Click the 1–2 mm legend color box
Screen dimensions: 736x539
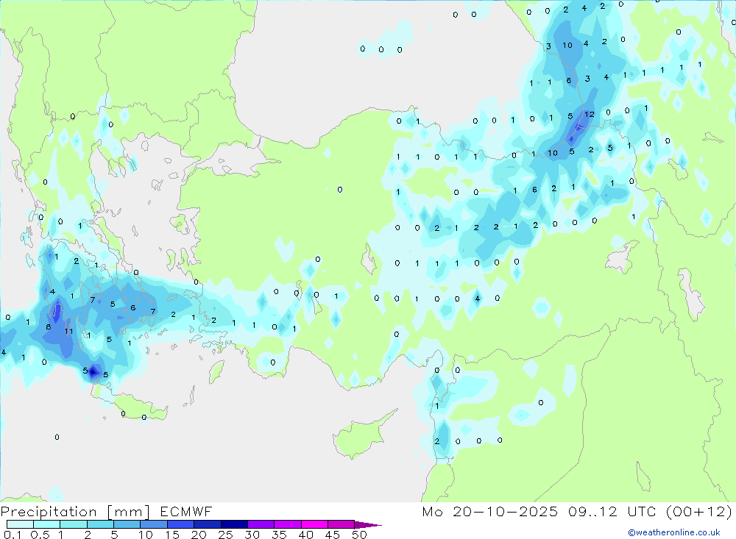[x=74, y=524]
